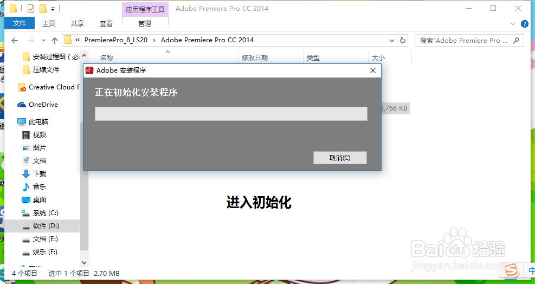Click the 文档 library document icon

[26, 161]
